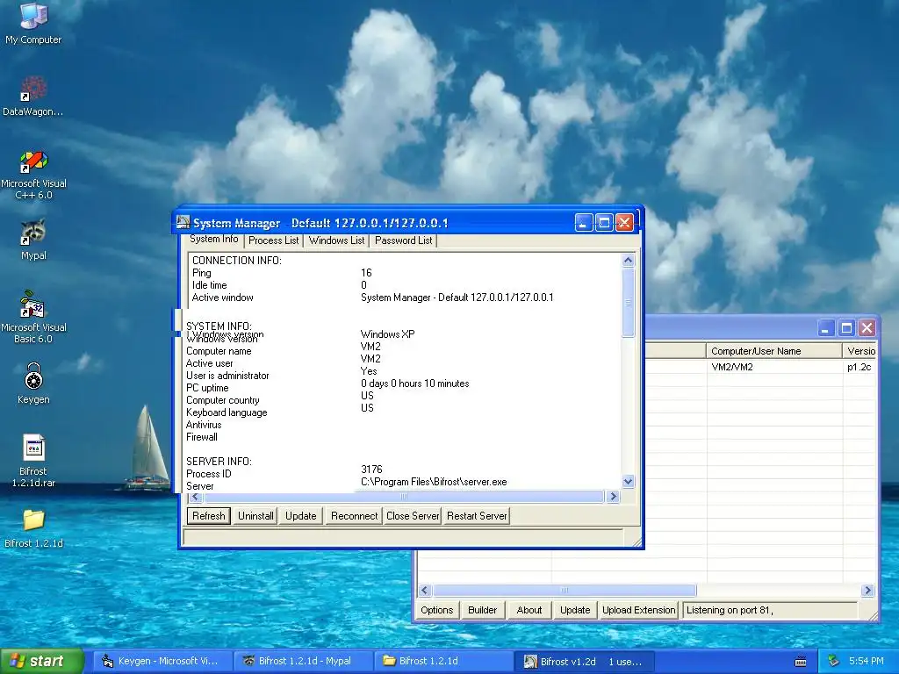
Task: Open My Computer desktop icon
Action: 33,23
